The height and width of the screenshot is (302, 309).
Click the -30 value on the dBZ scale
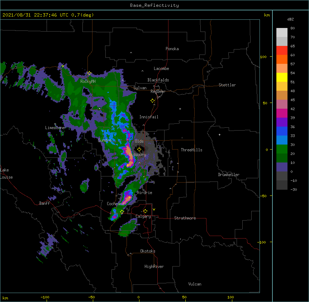click(294, 190)
